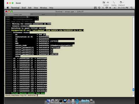Expand the Clipboard dropdown arrow
This screenshot has width=139, height=104.
pyautogui.click(x=123, y=3)
